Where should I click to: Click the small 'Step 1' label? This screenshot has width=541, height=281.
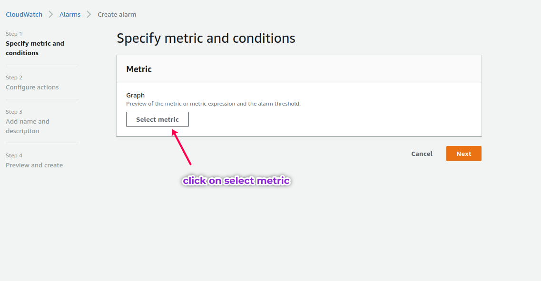[x=14, y=34]
